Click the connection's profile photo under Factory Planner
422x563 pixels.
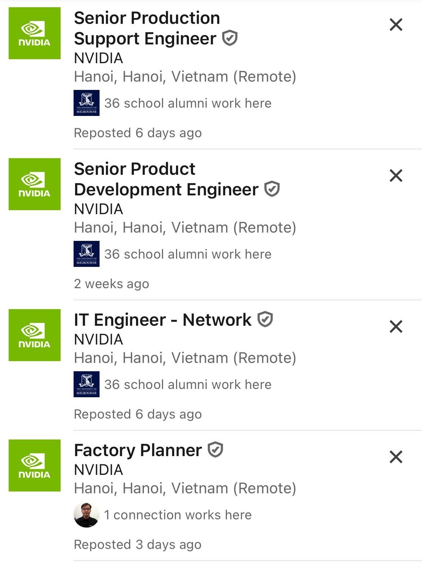(x=87, y=514)
